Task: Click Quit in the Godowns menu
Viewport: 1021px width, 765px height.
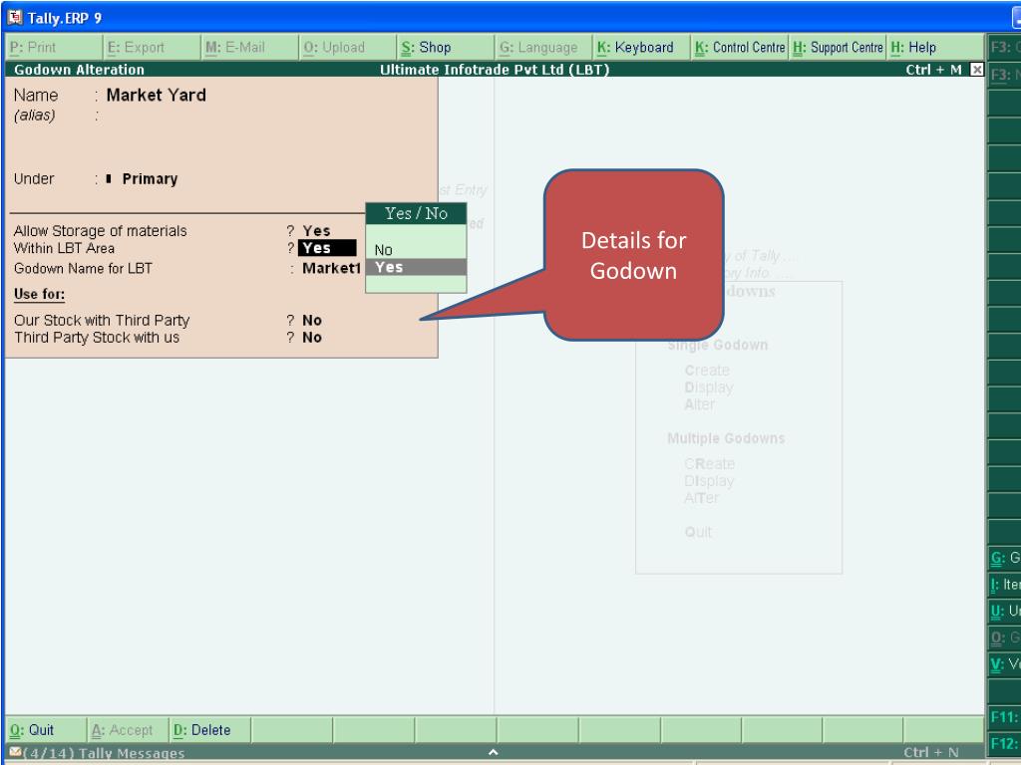Action: coord(698,532)
